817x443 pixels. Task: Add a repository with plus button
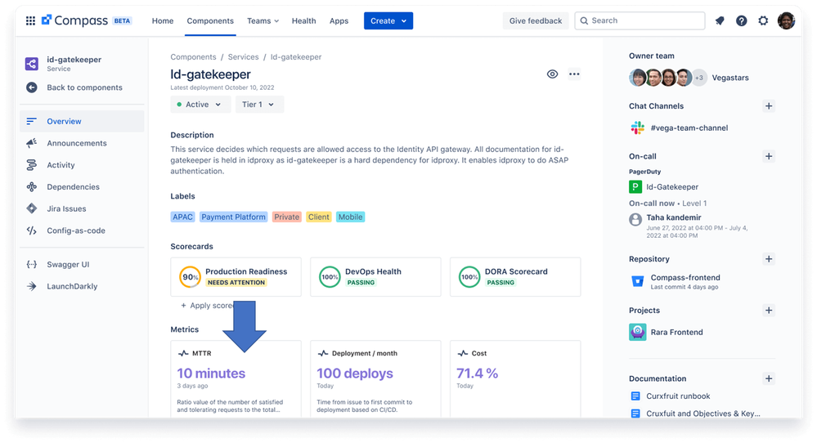pos(769,259)
